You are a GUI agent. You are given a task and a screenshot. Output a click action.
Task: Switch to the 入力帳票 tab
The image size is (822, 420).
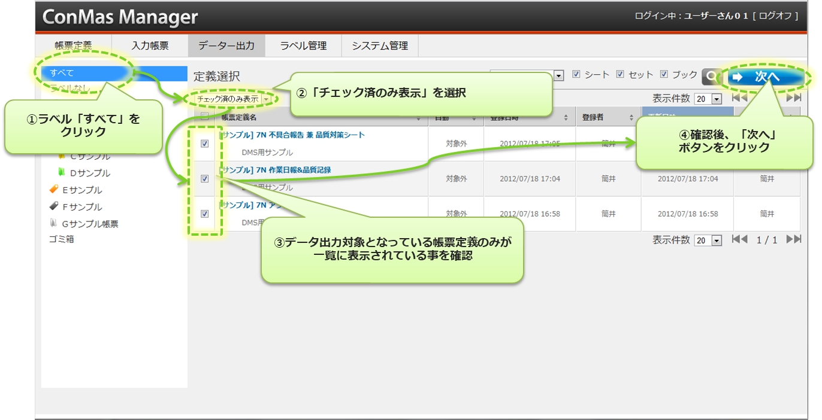click(150, 45)
